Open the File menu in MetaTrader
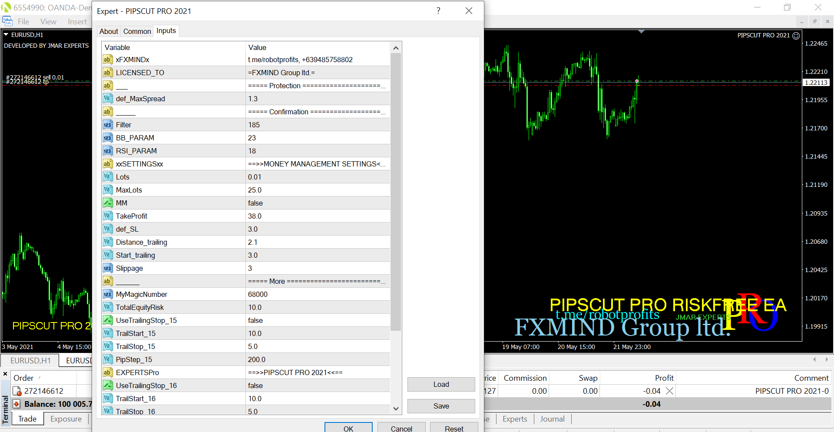 coord(23,22)
